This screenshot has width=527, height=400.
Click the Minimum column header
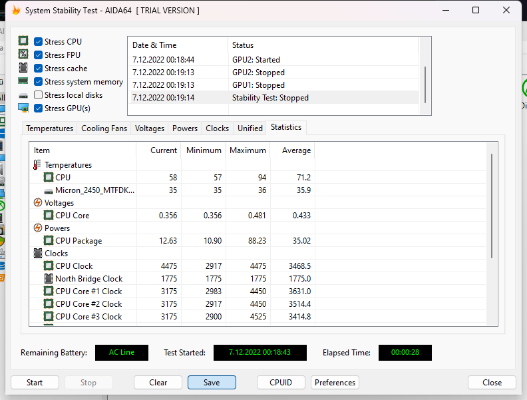[x=204, y=150]
